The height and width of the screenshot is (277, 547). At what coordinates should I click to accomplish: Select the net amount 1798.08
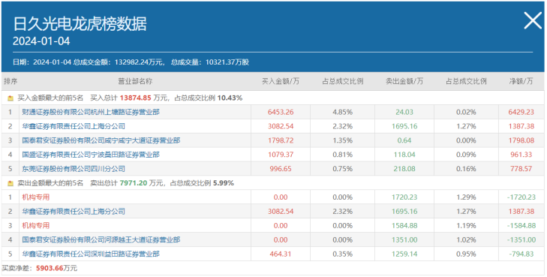[x=521, y=140]
